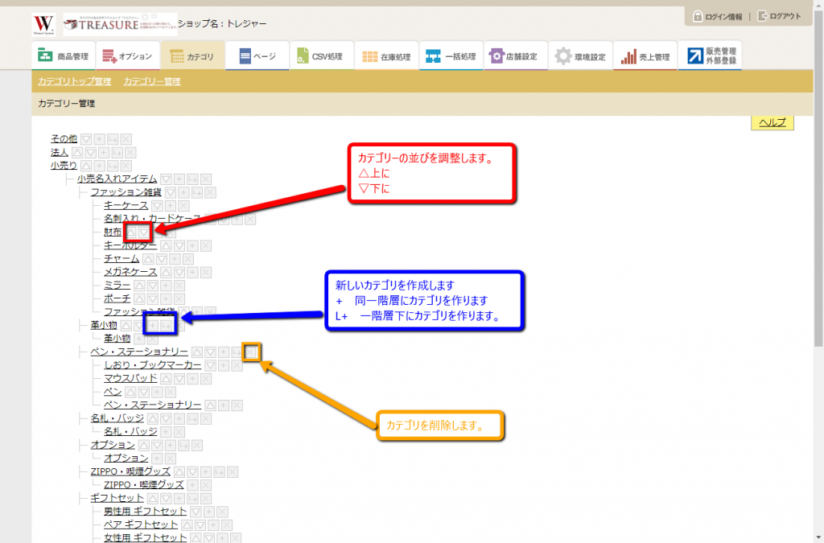Move the 財布 category down

[144, 232]
